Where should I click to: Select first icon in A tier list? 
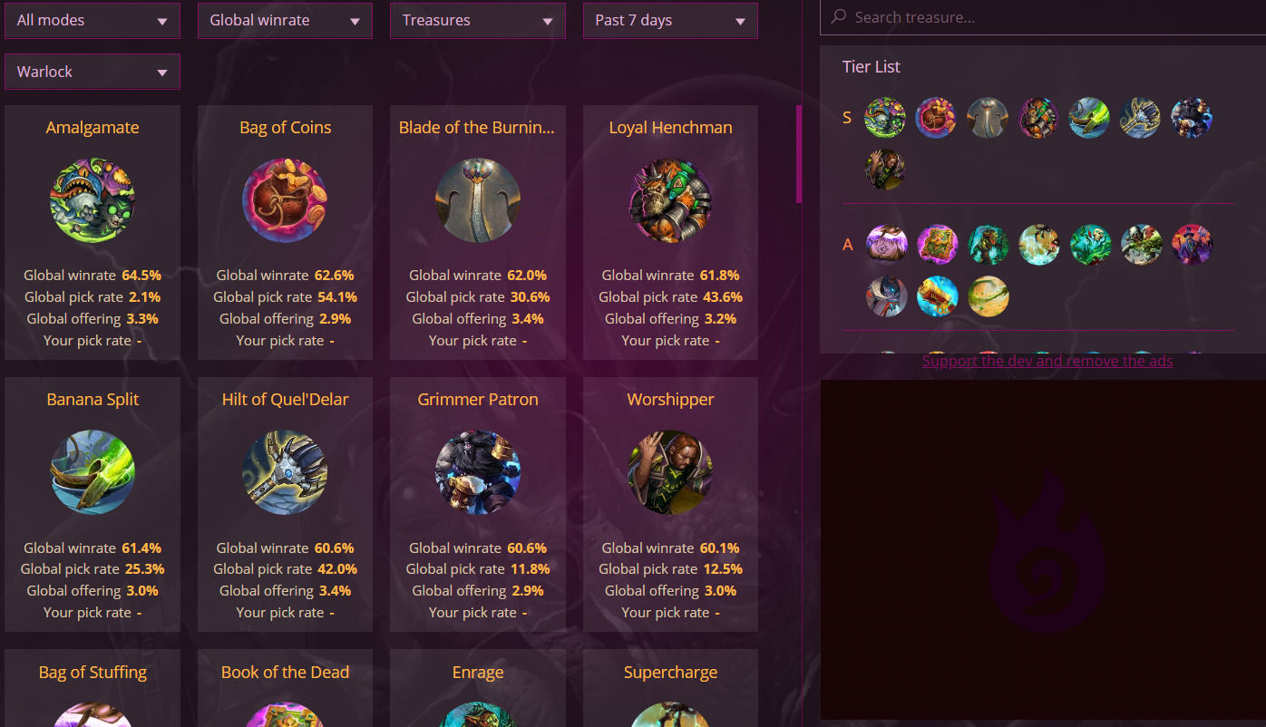(x=886, y=245)
